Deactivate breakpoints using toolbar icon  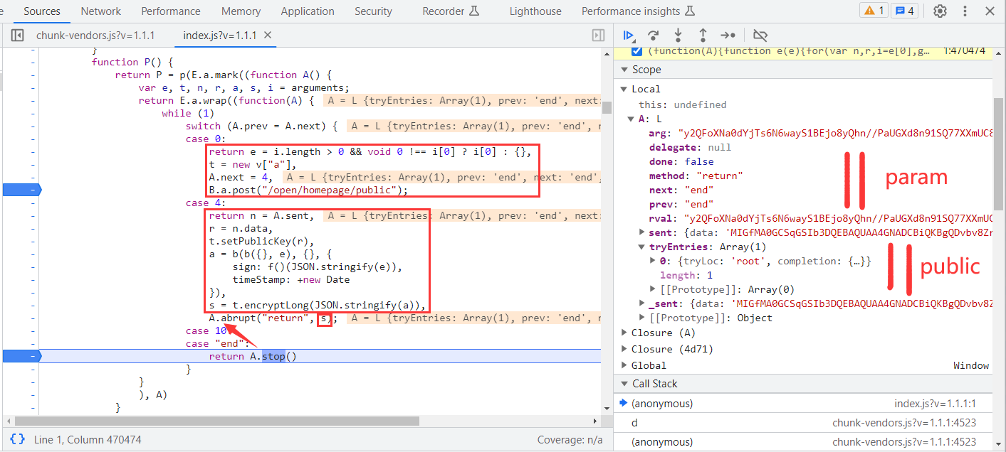coord(760,35)
